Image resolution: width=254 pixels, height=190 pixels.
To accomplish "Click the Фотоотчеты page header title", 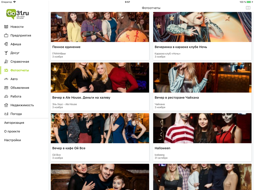I will (x=151, y=8).
